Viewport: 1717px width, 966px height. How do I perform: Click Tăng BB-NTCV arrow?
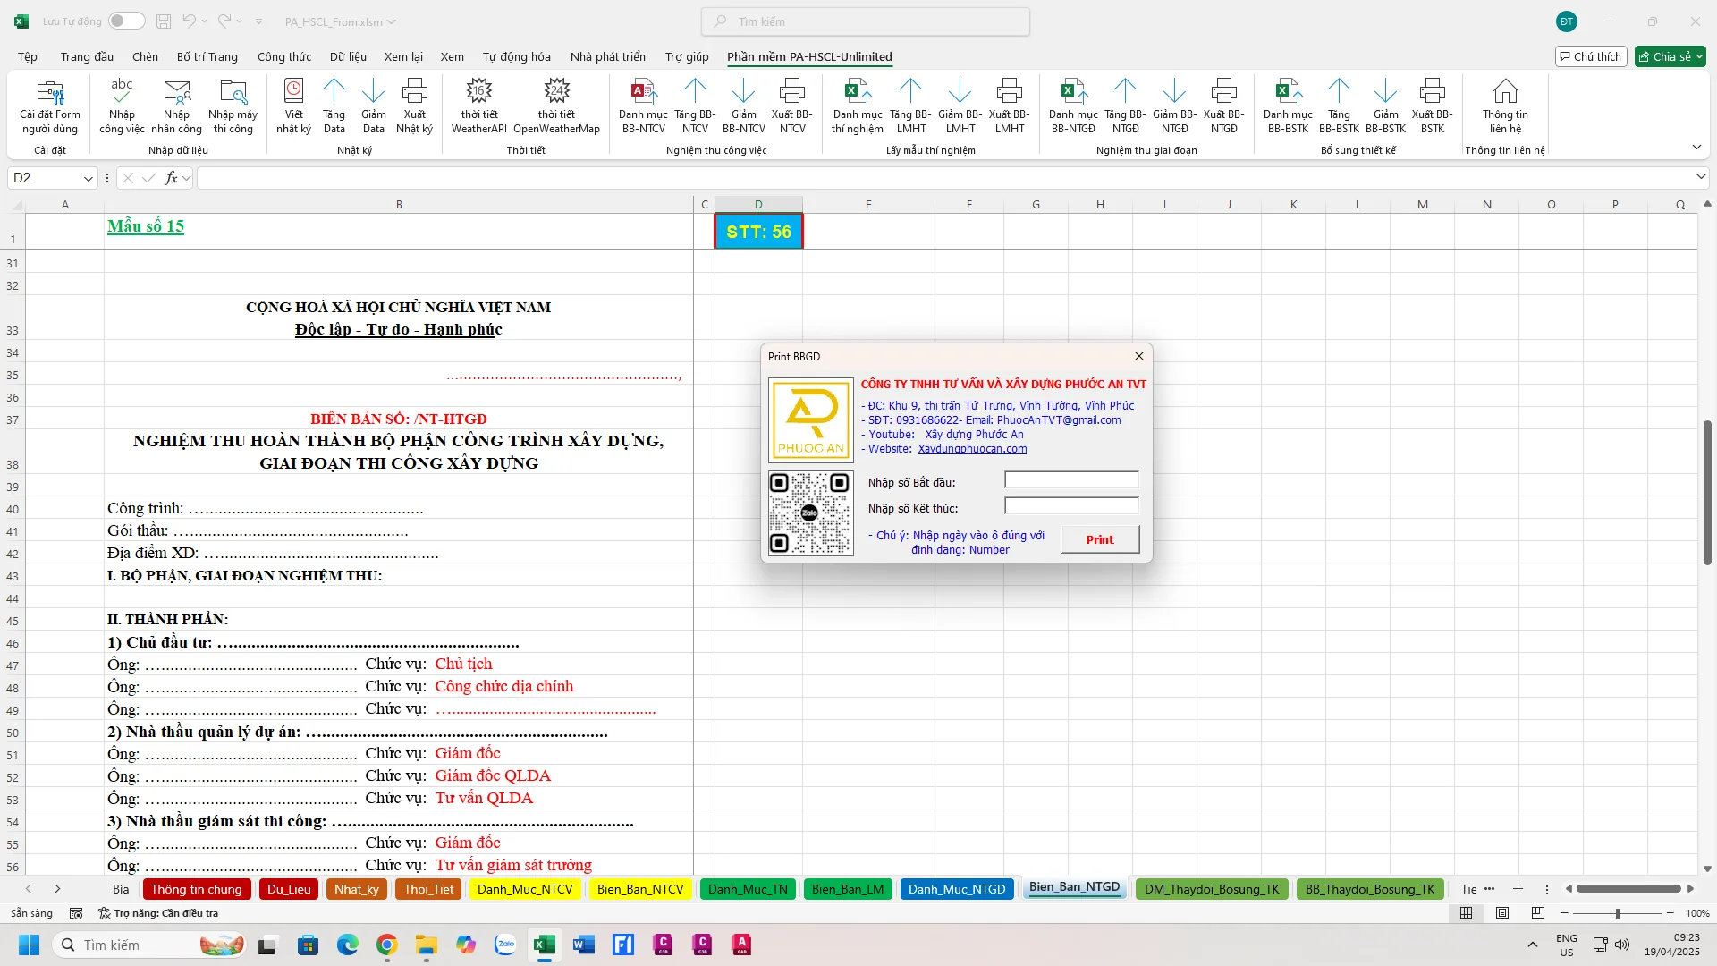point(695,106)
